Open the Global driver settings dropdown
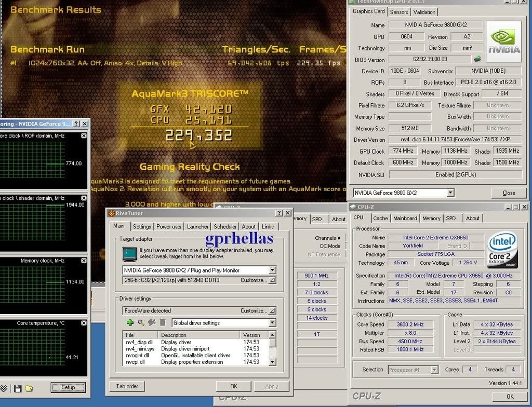Image resolution: width=532 pixels, height=407 pixels. point(272,322)
